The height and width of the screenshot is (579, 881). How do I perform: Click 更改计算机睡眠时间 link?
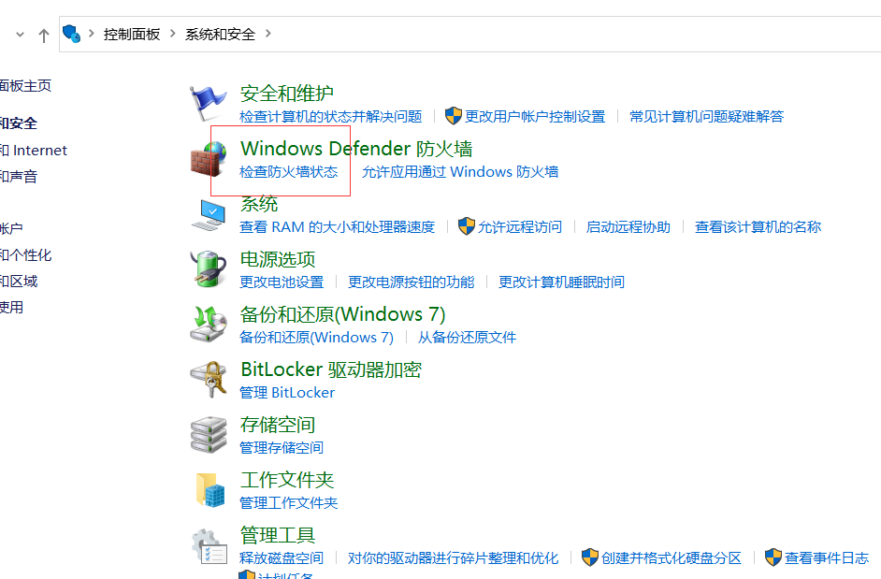coord(562,282)
